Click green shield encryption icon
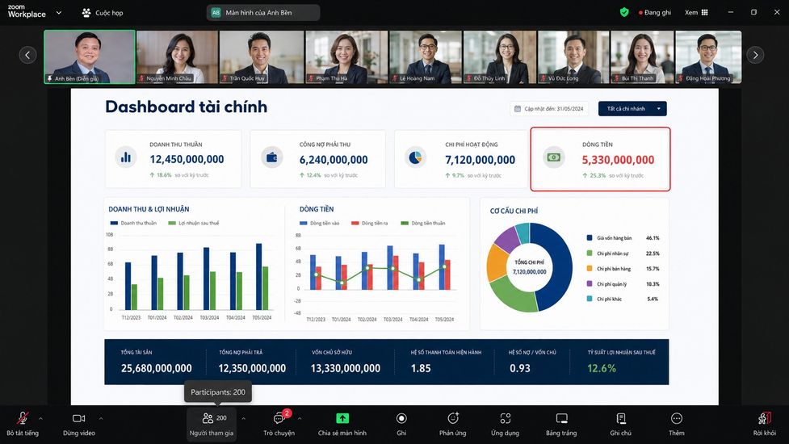The height and width of the screenshot is (444, 789). [x=624, y=13]
